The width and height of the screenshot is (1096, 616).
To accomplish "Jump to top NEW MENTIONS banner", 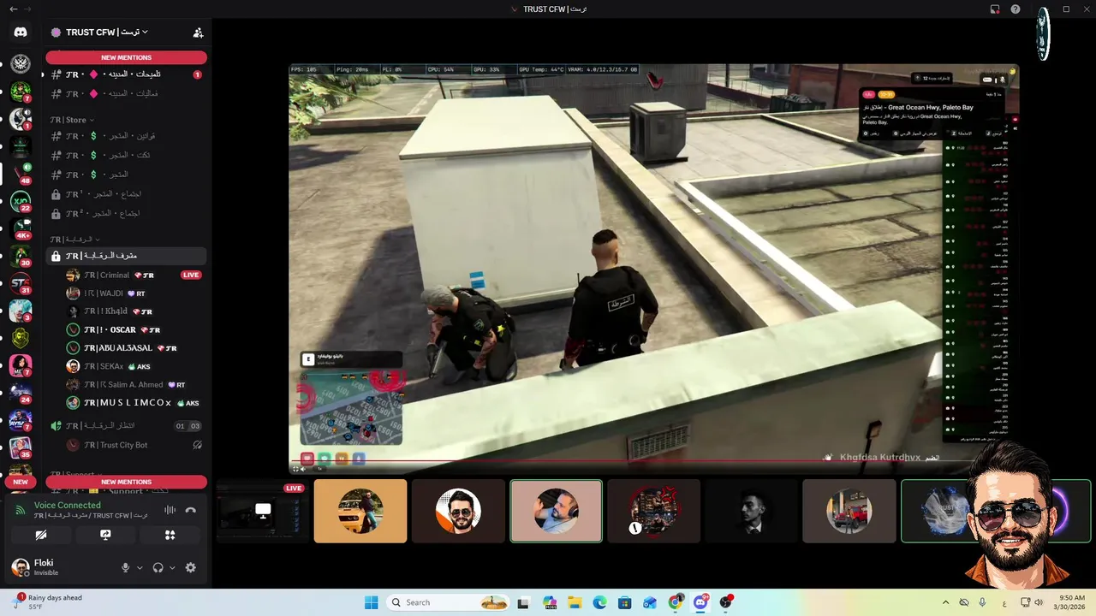I will 126,57.
